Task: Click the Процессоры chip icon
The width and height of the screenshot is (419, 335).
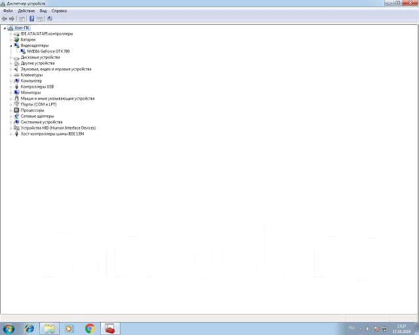Action: pyautogui.click(x=16, y=110)
